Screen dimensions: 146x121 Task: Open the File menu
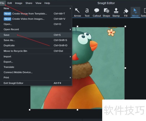coord(2,3)
